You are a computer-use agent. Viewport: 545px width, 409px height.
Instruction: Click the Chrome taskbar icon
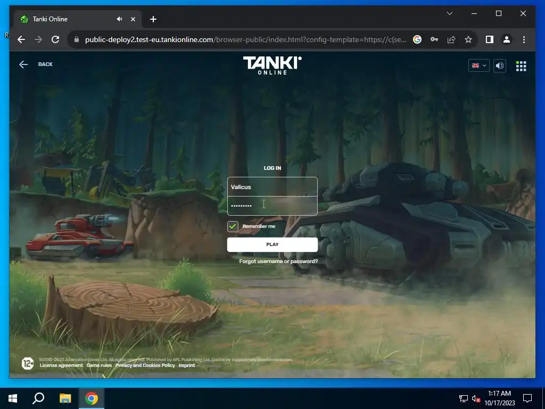click(x=92, y=398)
